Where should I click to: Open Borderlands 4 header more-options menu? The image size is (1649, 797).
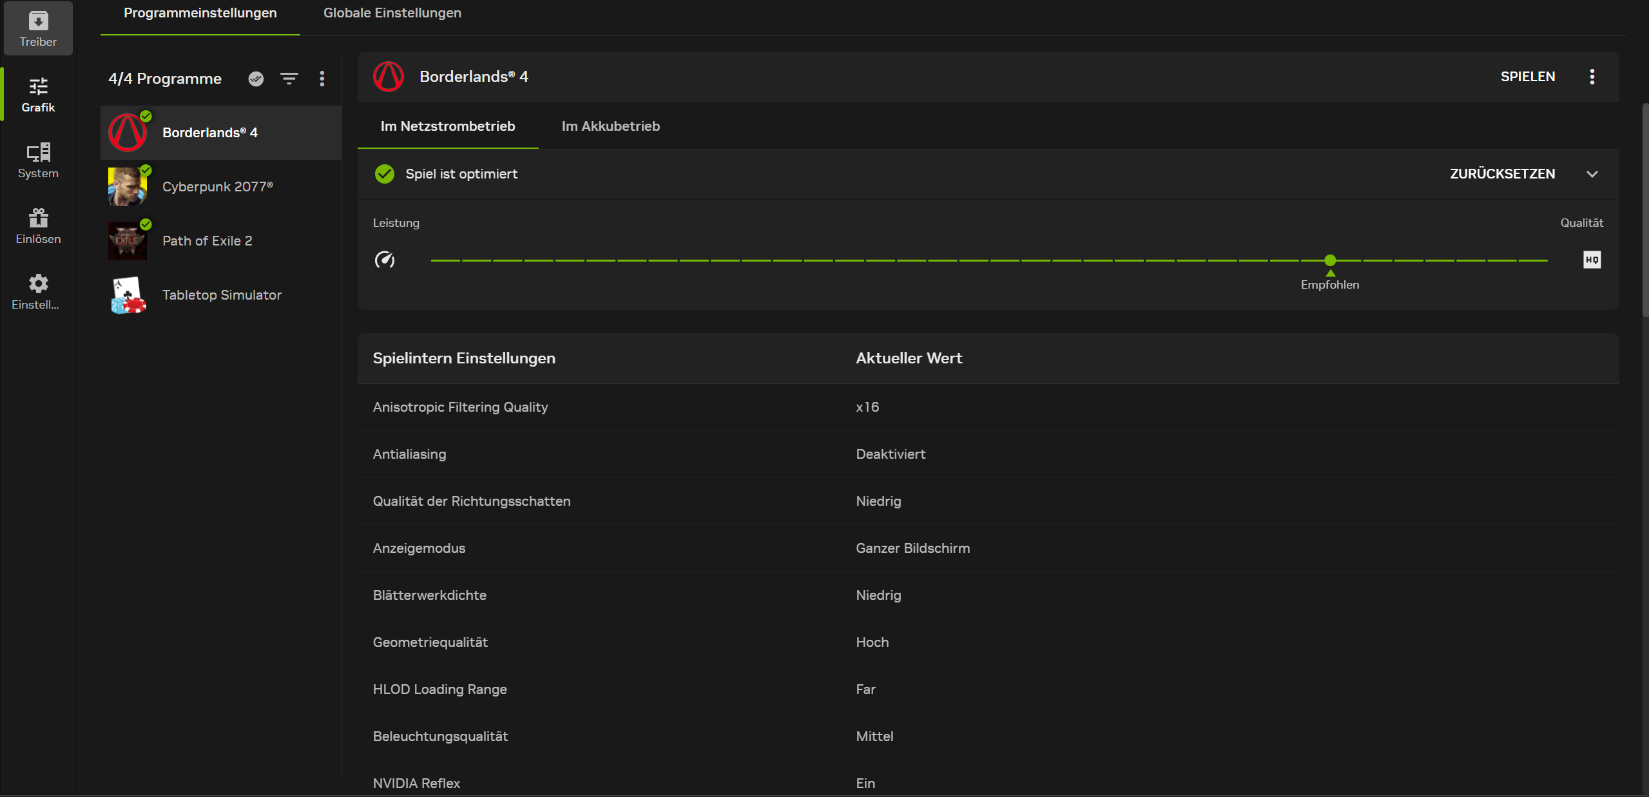tap(1592, 77)
